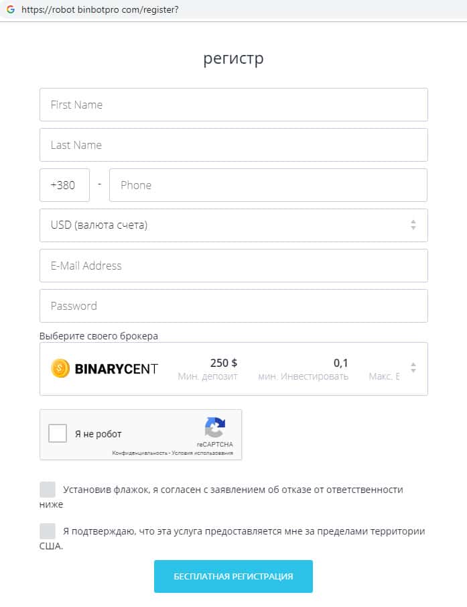This screenshot has width=467, height=607.
Task: Click the +380 country code field
Action: tap(64, 185)
